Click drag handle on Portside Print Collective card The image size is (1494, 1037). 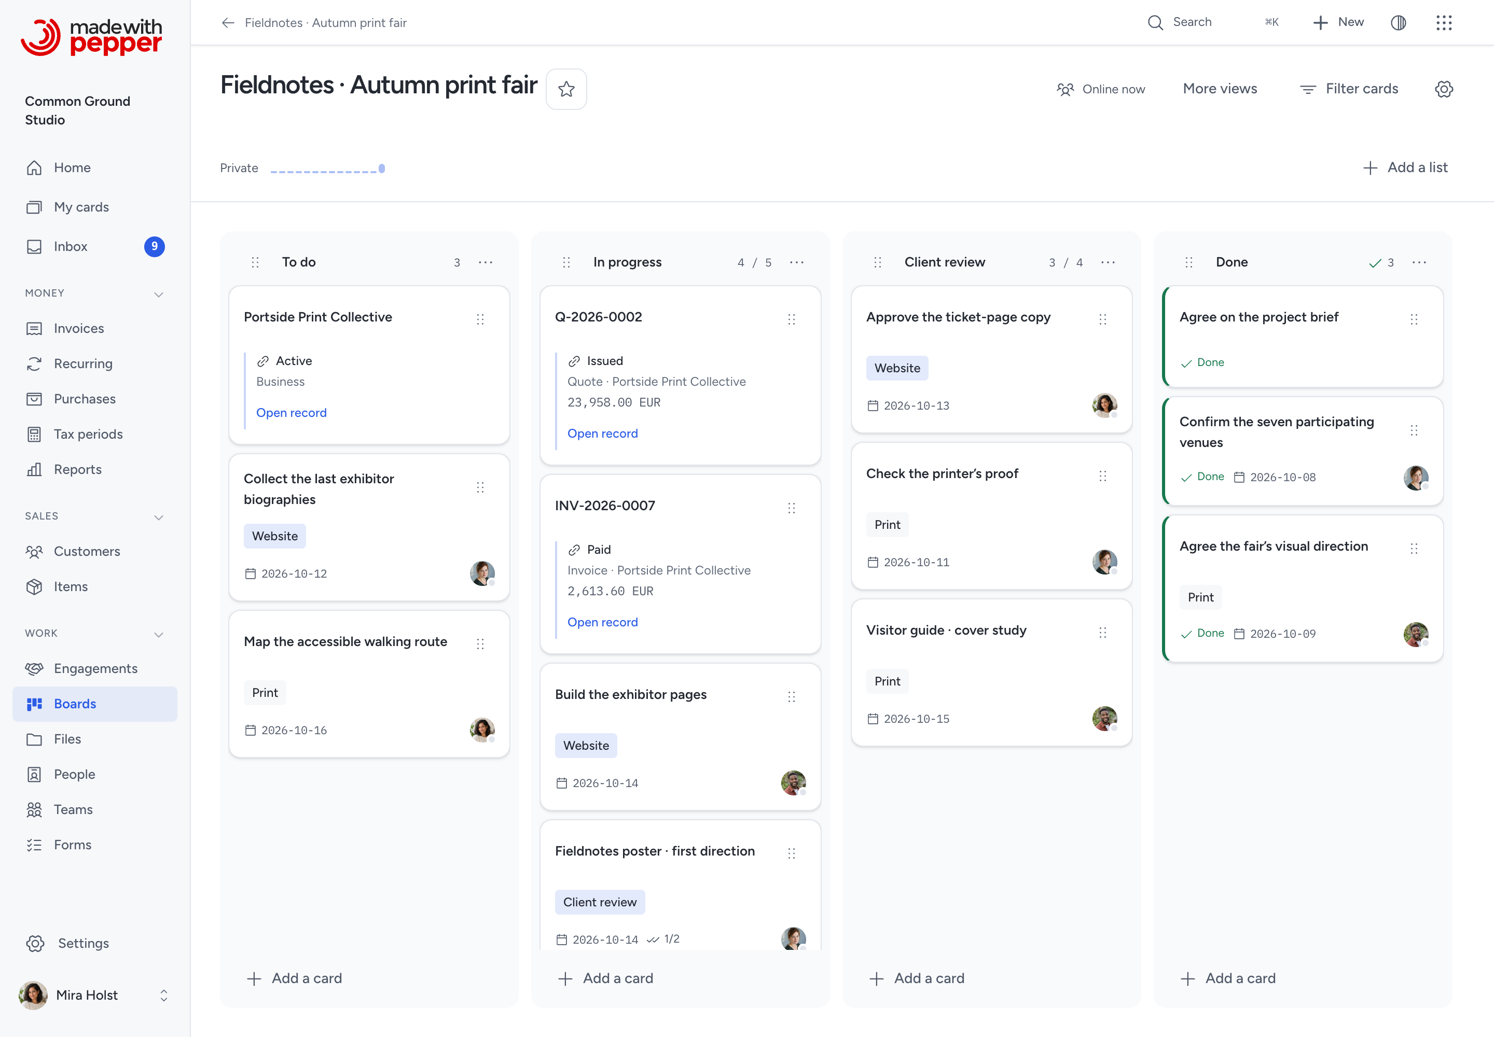[480, 319]
